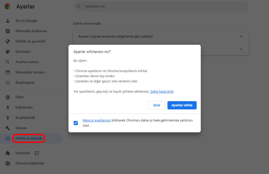The width and height of the screenshot is (269, 174).
Task: Click the puzzle piece icon for Uzantılar
Action: [x=8, y=153]
